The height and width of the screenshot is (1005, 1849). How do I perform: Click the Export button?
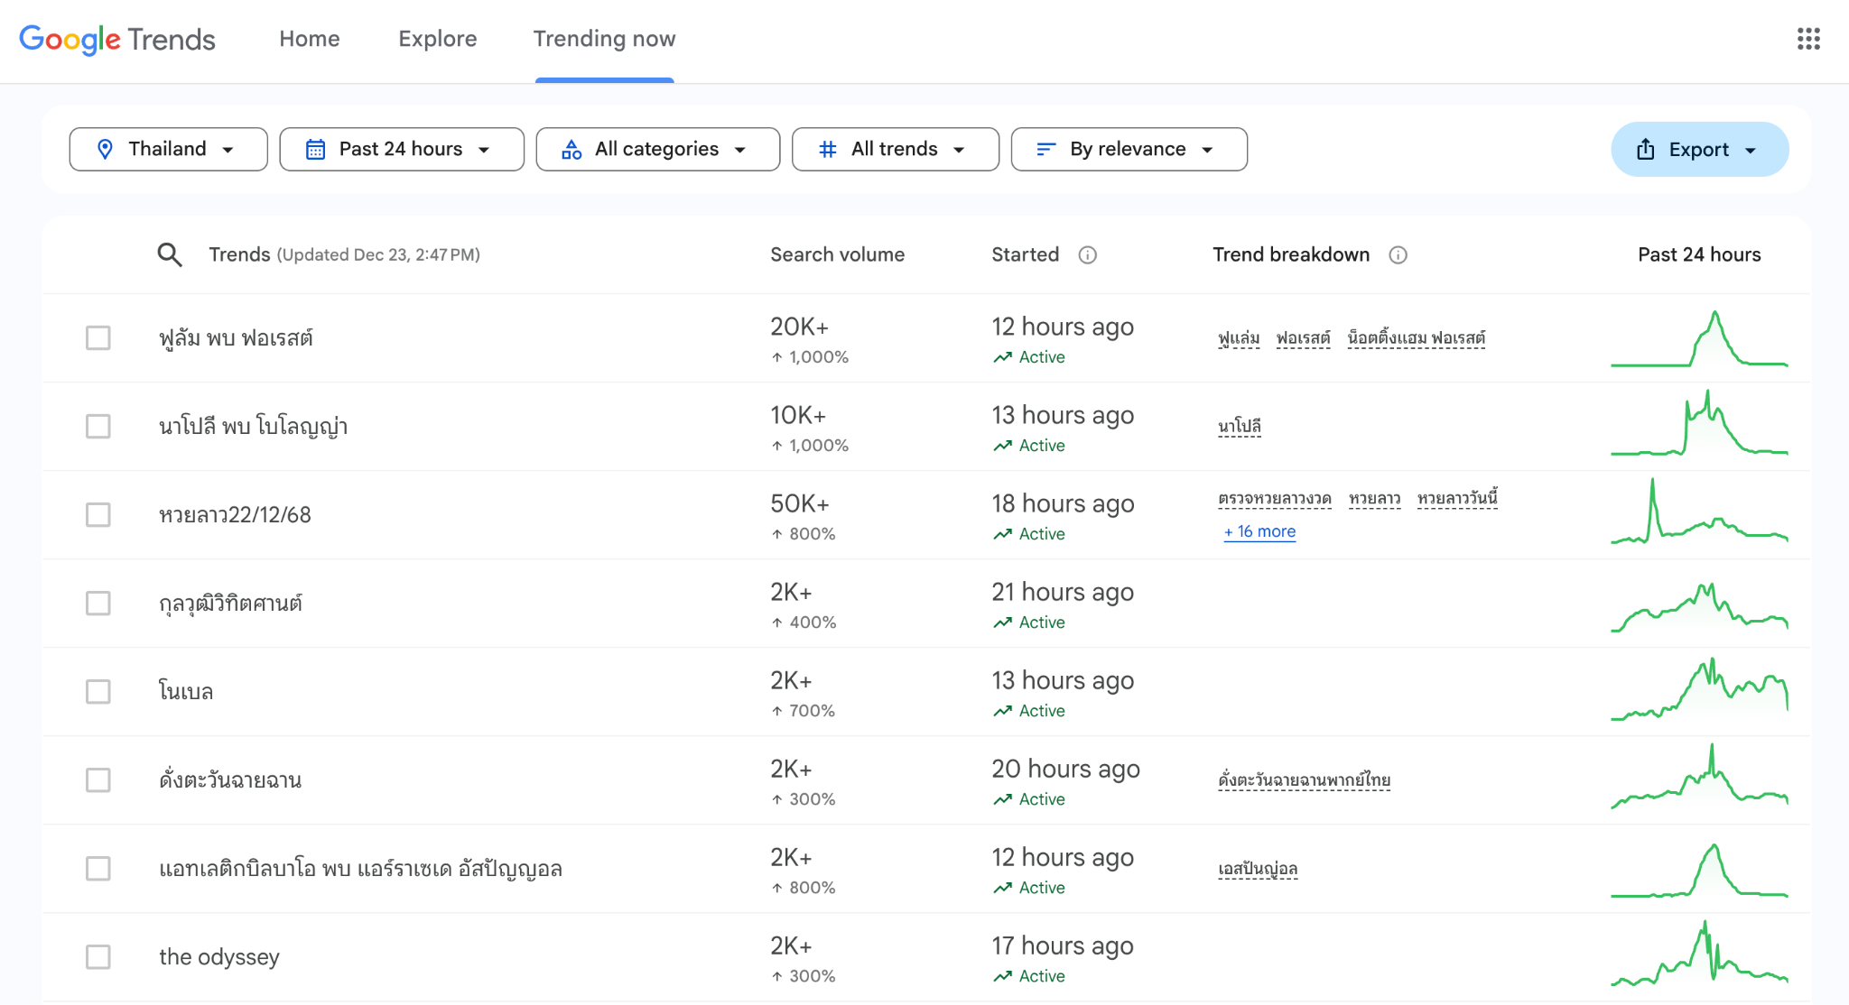click(1698, 149)
